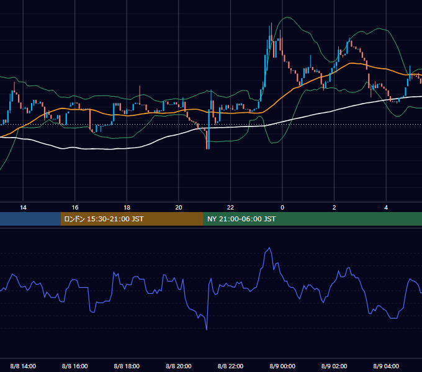Click the 4 hour label on price chart axis
This screenshot has width=422, height=372.
(x=386, y=208)
